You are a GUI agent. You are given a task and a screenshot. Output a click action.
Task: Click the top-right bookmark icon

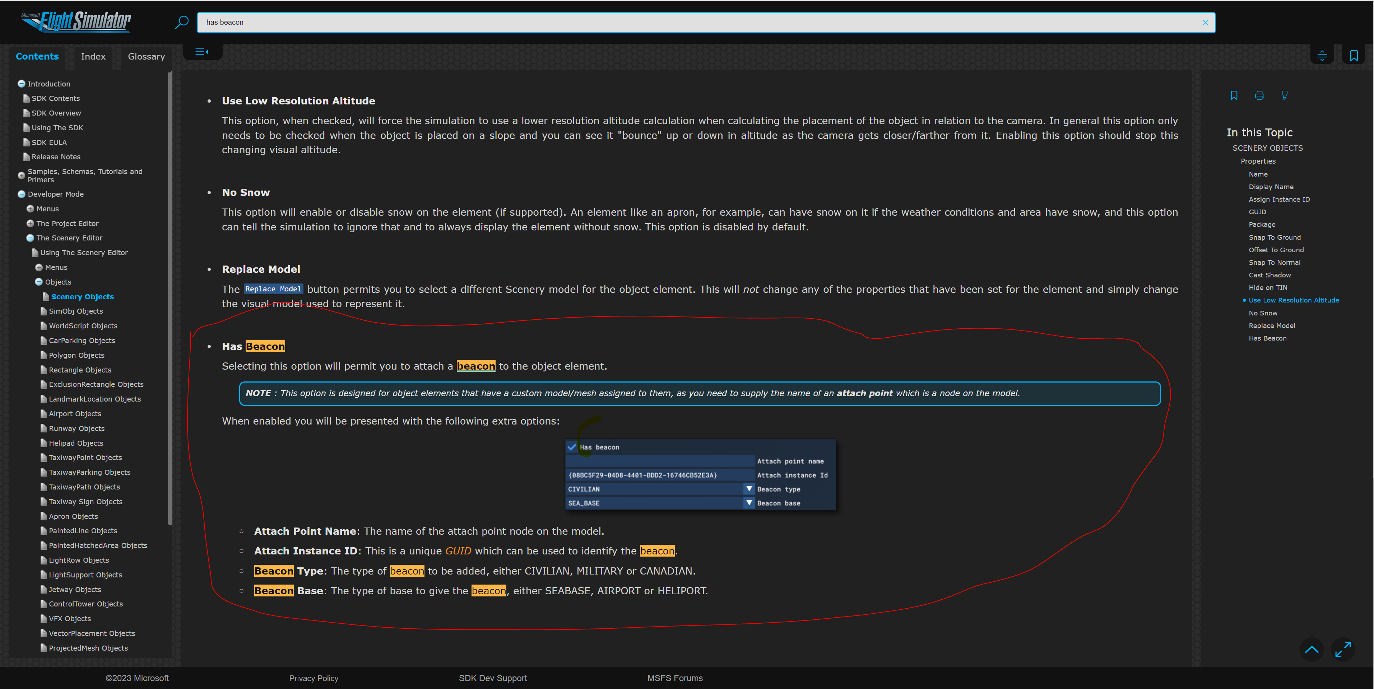[1353, 55]
